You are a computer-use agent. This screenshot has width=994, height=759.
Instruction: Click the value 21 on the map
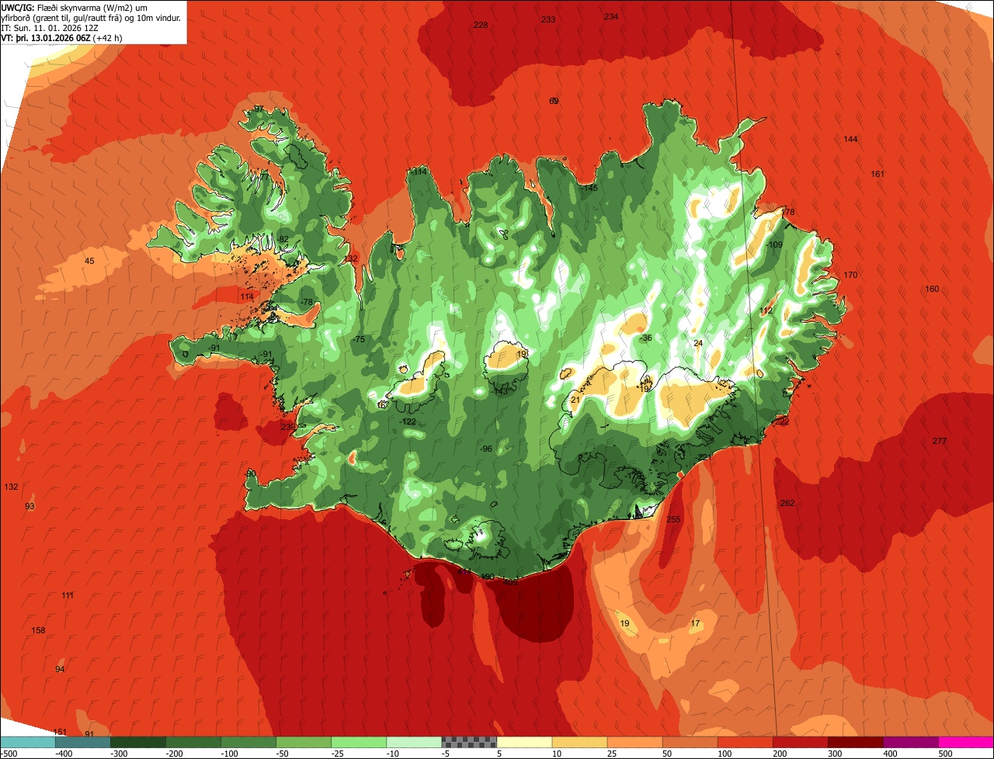(575, 400)
